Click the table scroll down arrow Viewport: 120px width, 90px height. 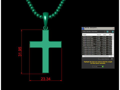pyautogui.click(x=113, y=54)
